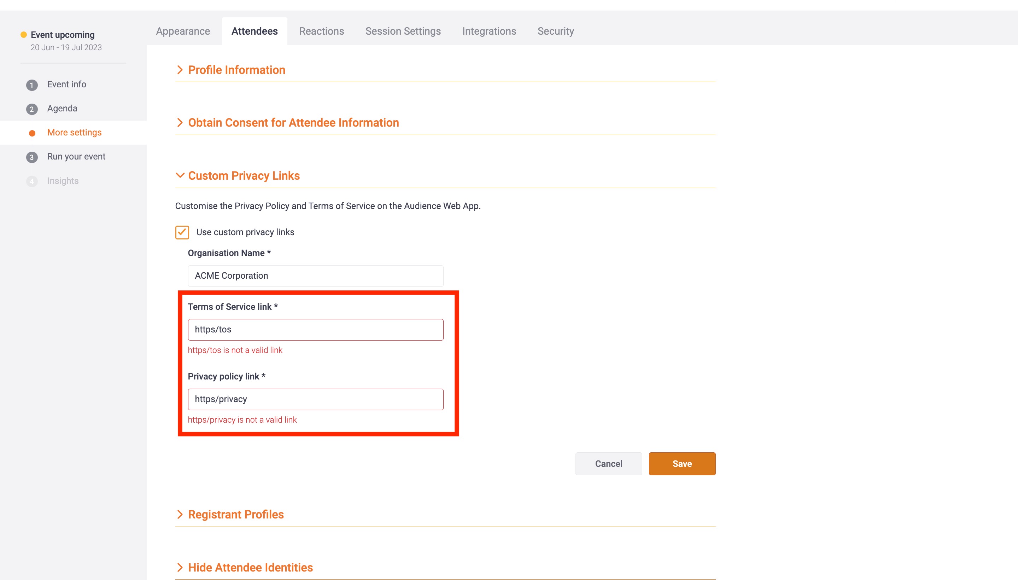Uncheck Use custom privacy links
This screenshot has height=580, width=1018.
coord(182,232)
